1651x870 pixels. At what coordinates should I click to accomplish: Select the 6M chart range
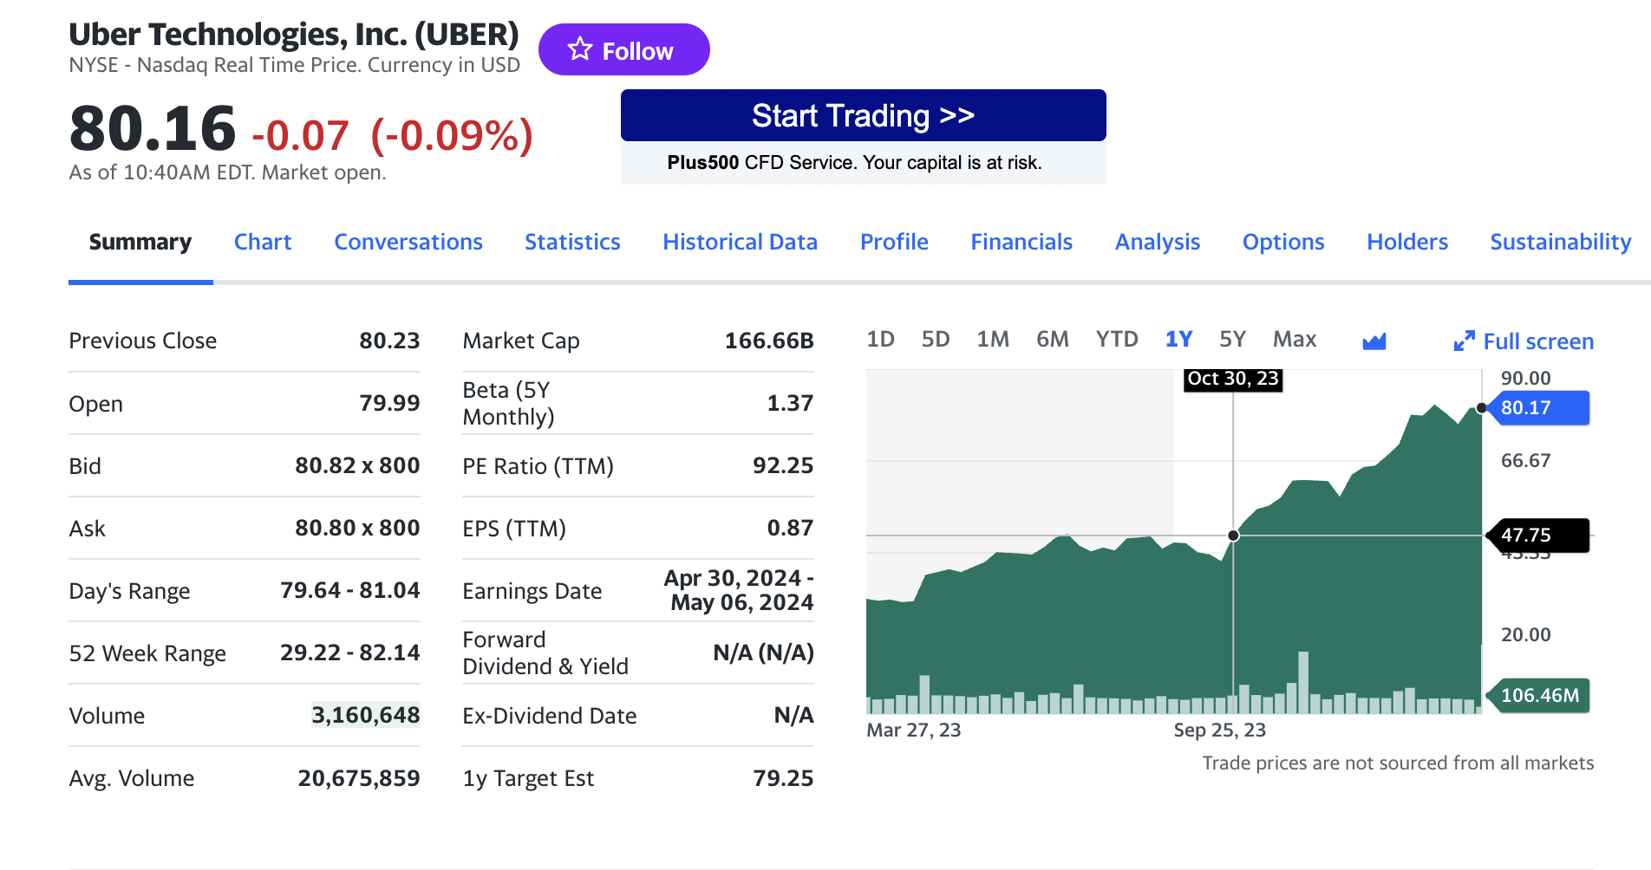pyautogui.click(x=1052, y=339)
